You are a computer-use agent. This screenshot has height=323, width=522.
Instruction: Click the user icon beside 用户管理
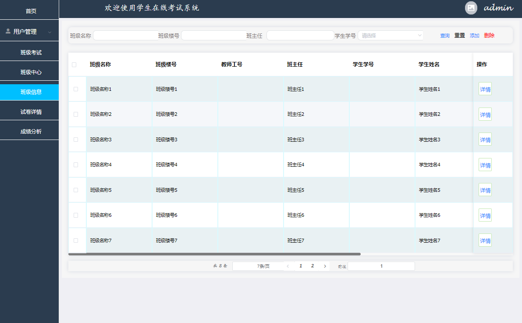pyautogui.click(x=8, y=31)
